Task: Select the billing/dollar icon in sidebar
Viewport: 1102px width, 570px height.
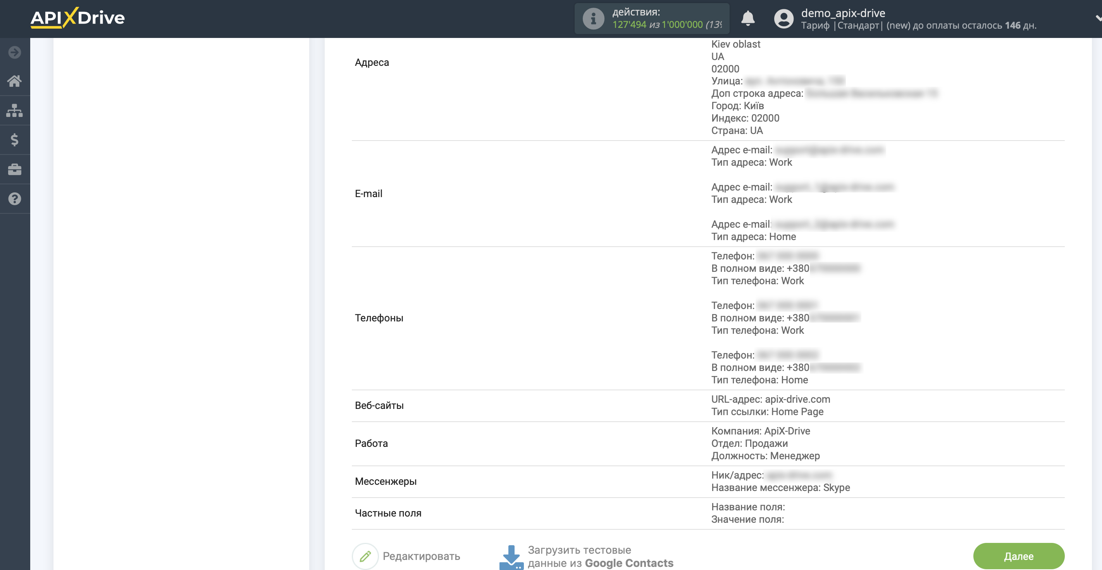Action: click(14, 139)
